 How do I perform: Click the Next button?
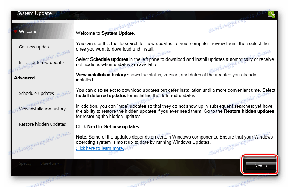[x=261, y=166]
